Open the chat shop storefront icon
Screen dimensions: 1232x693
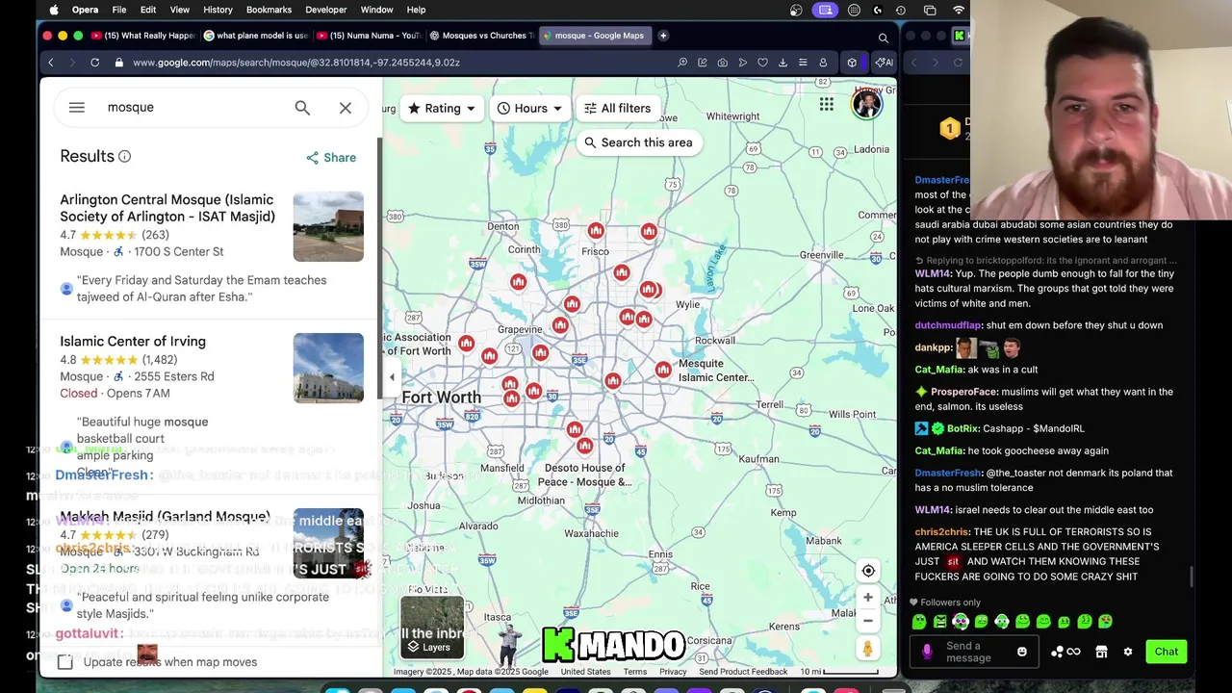(1102, 652)
